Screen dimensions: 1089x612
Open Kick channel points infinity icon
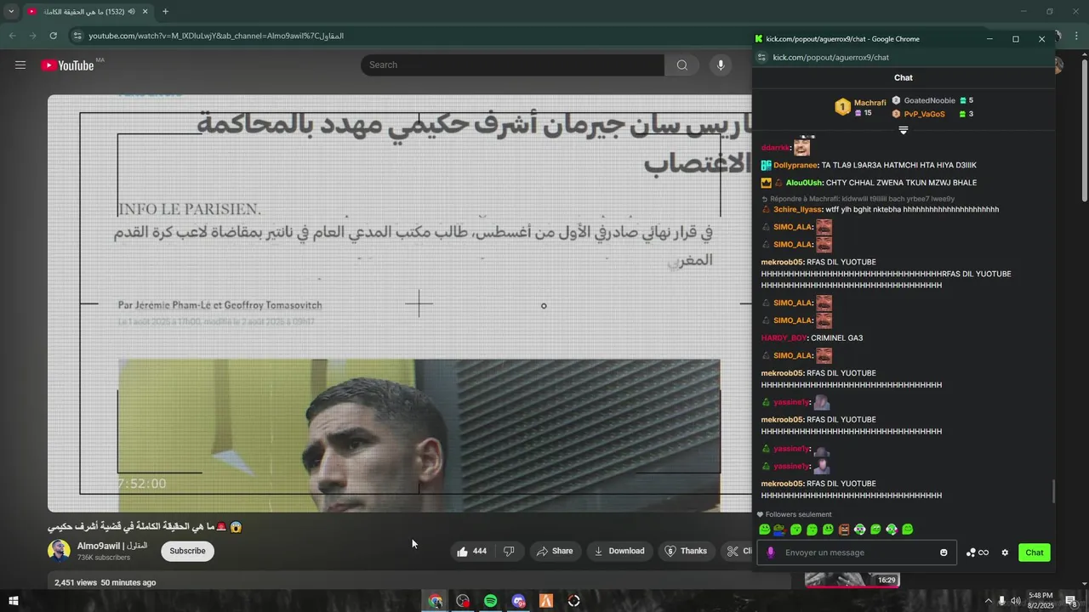pos(978,552)
